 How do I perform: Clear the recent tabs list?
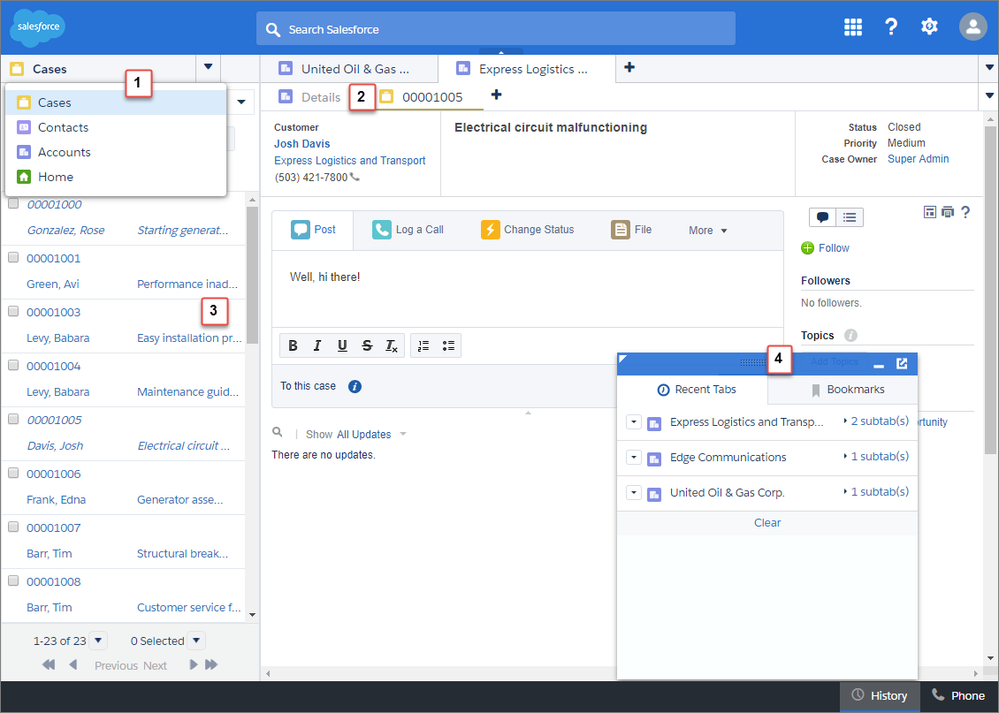pos(767,523)
